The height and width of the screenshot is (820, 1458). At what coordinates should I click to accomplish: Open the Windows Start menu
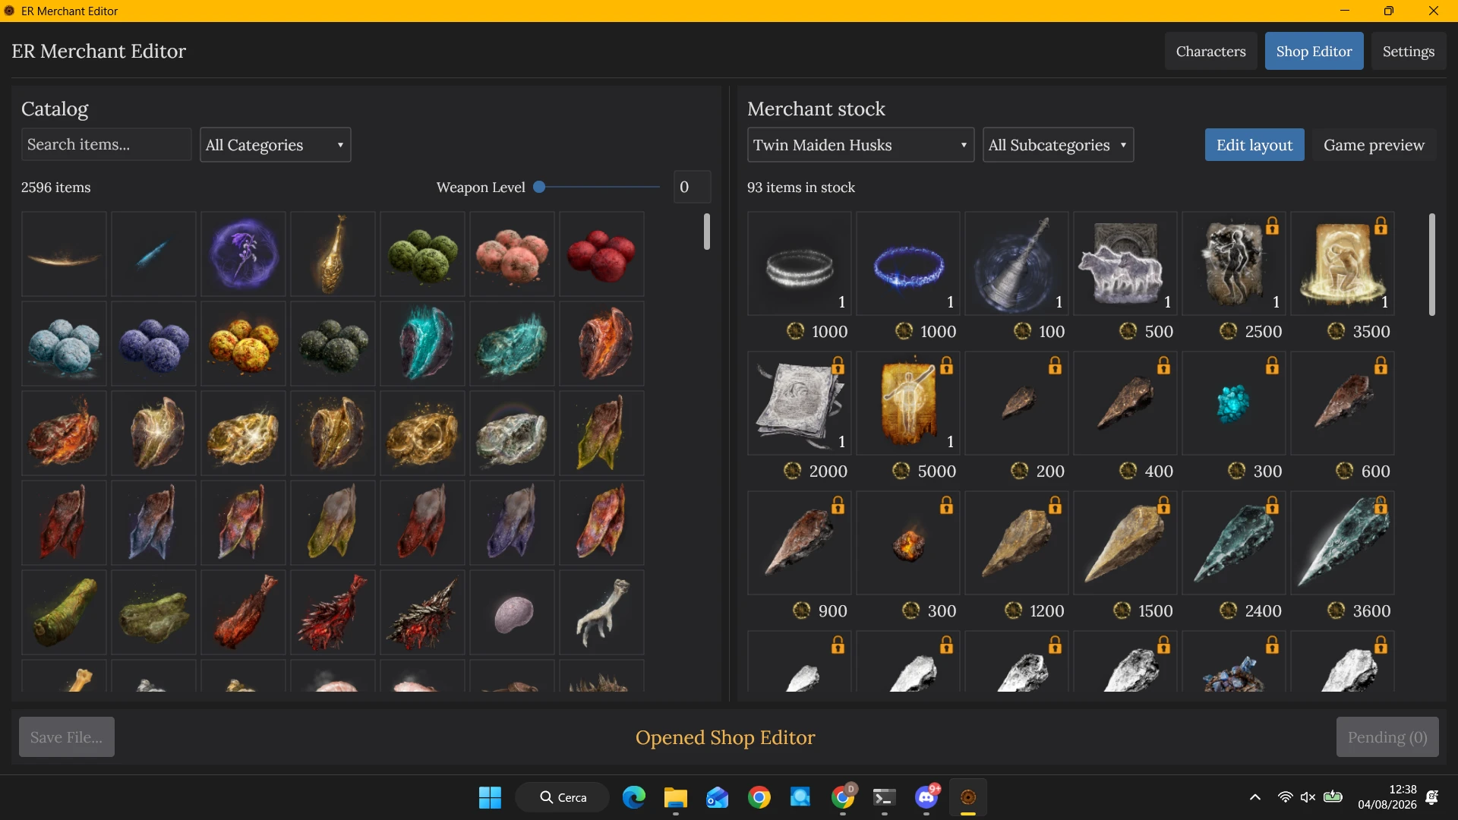tap(490, 797)
